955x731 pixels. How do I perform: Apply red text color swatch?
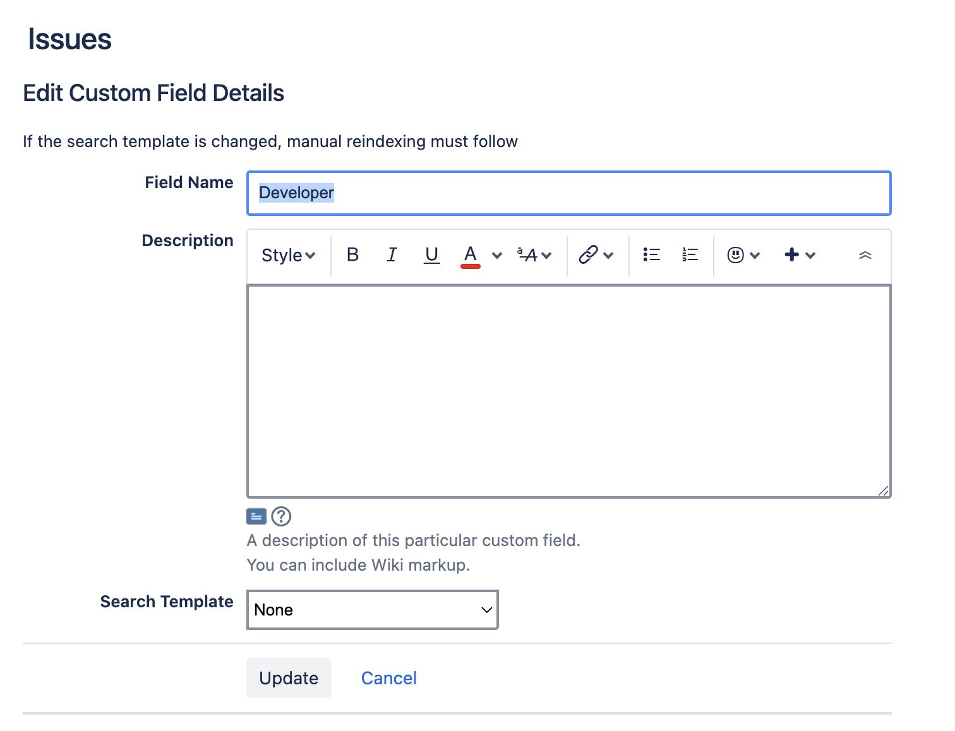point(470,255)
